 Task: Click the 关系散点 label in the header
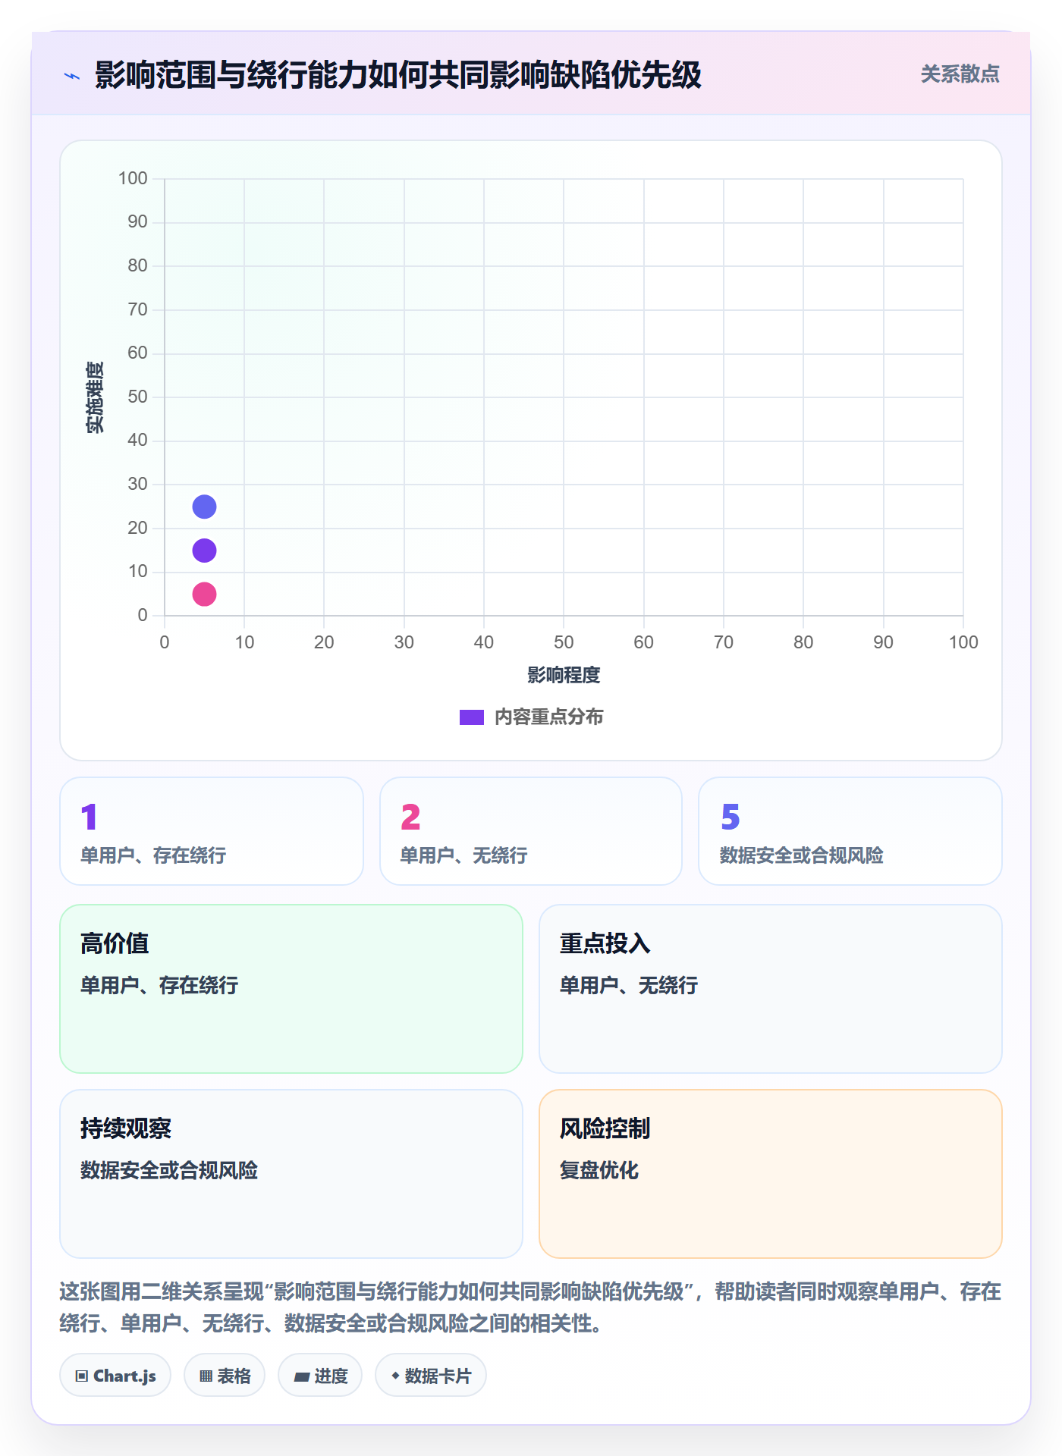pyautogui.click(x=960, y=74)
